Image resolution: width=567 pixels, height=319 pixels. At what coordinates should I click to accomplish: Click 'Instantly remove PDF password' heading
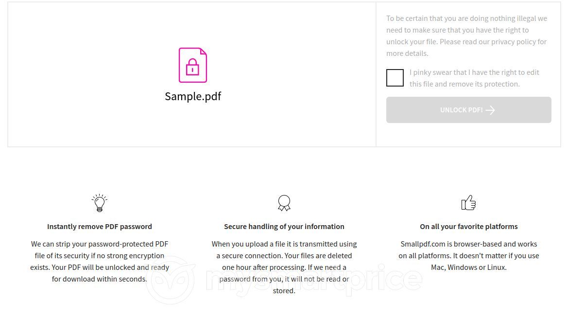pyautogui.click(x=100, y=227)
